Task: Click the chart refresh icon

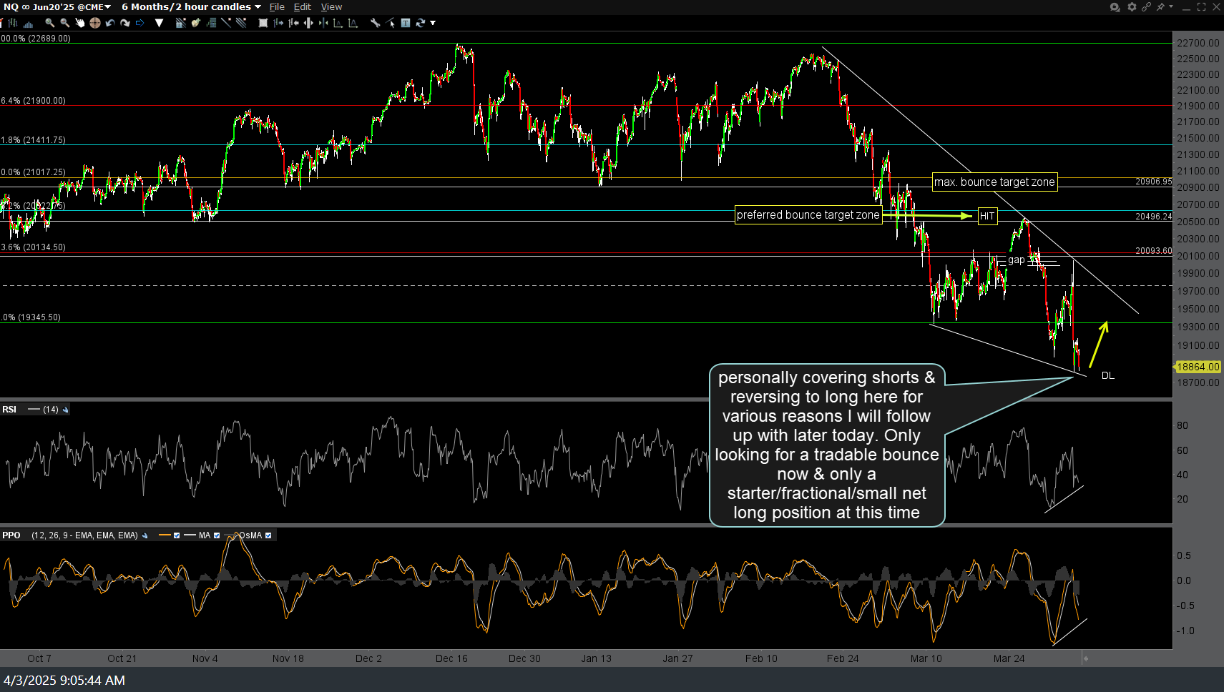Action: [x=421, y=23]
